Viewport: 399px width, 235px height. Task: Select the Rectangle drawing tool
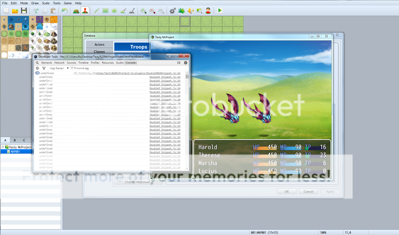105,11
